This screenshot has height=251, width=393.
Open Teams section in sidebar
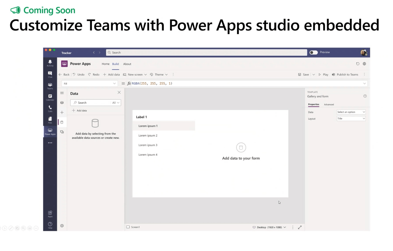[50, 86]
